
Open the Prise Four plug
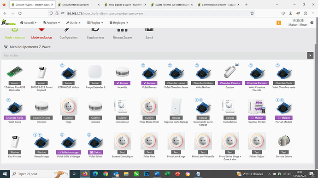149,145
